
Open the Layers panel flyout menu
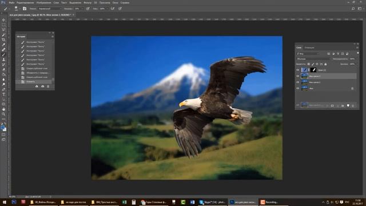tap(357, 47)
